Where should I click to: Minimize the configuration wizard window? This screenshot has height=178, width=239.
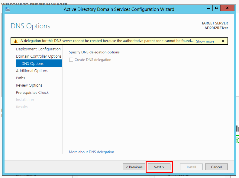click(x=208, y=8)
